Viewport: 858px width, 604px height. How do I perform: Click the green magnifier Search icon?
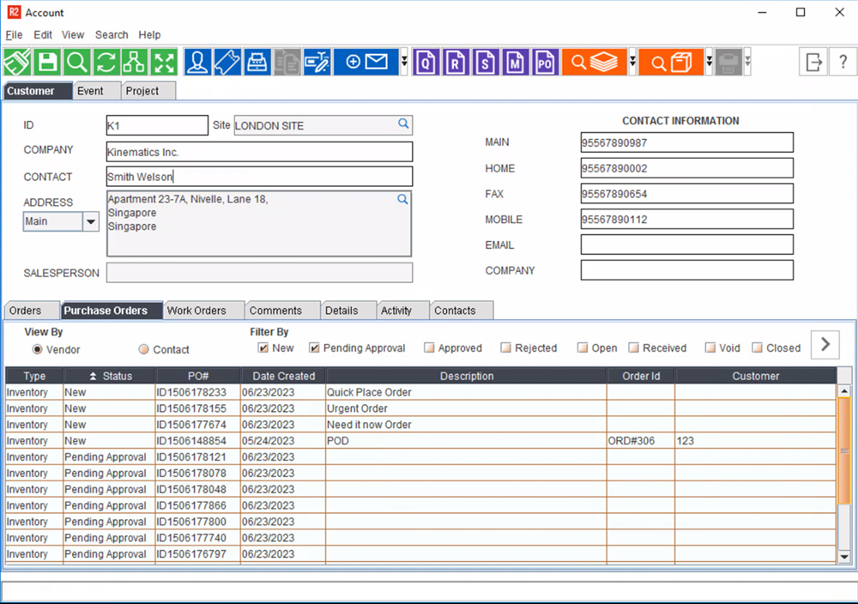[76, 62]
